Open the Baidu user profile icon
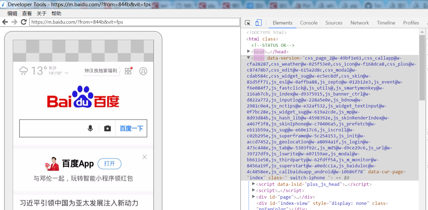 [x=143, y=71]
